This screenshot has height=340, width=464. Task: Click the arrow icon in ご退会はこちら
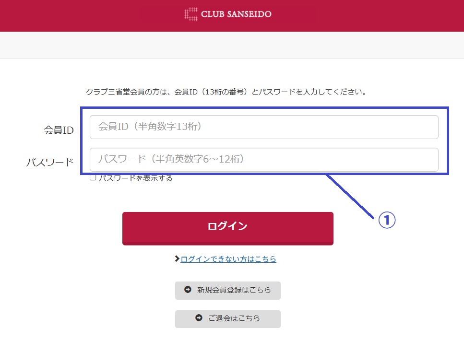(199, 318)
